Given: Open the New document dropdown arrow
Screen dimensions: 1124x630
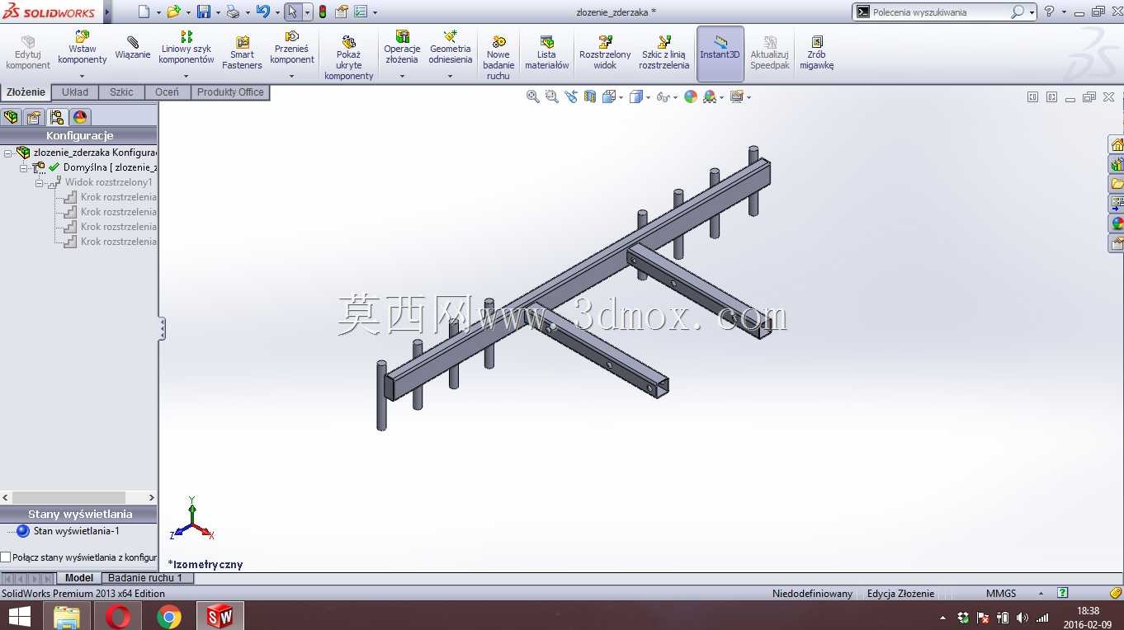Looking at the screenshot, I should [x=158, y=12].
